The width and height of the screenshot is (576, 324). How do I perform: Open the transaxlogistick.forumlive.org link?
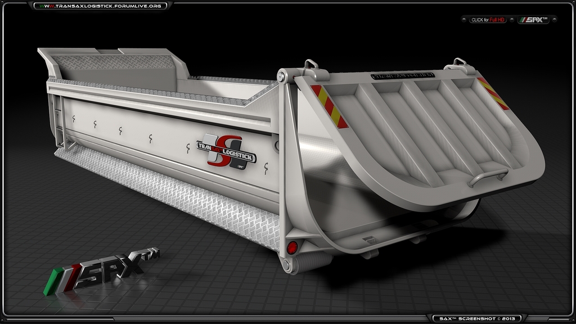pyautogui.click(x=100, y=6)
